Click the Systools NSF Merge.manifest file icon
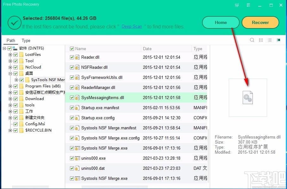 click(77, 128)
